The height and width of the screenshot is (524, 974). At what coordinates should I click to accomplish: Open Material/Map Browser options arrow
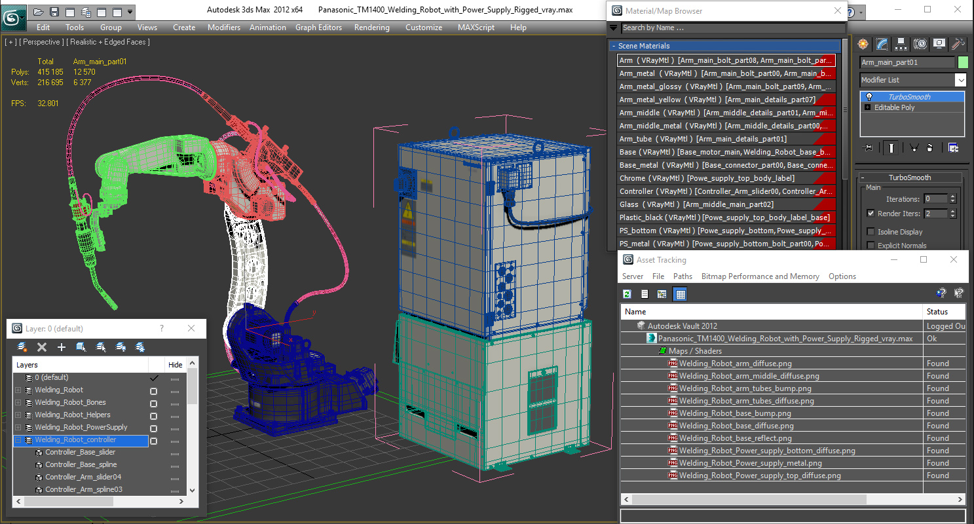click(613, 28)
